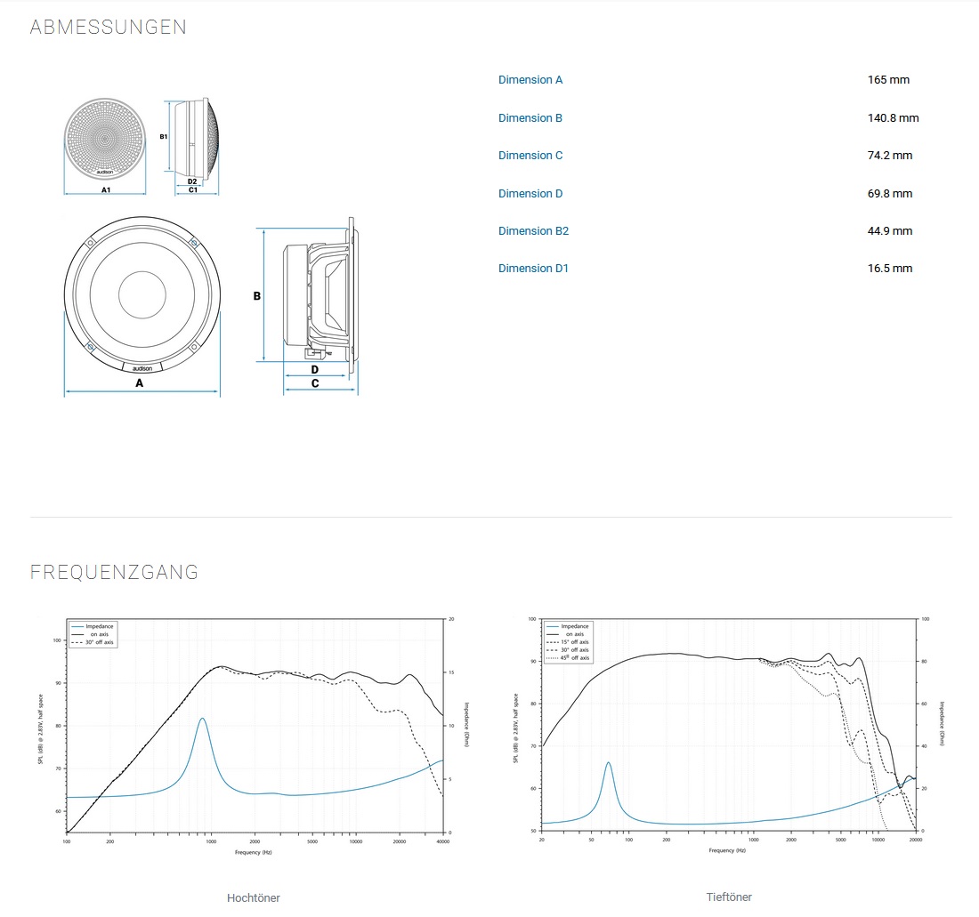Click the Hochtöner caption text
The height and width of the screenshot is (917, 979).
254,897
